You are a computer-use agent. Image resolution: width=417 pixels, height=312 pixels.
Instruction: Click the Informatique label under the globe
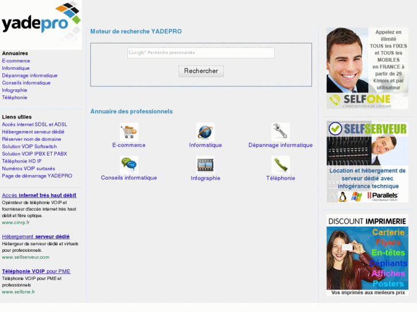(205, 145)
